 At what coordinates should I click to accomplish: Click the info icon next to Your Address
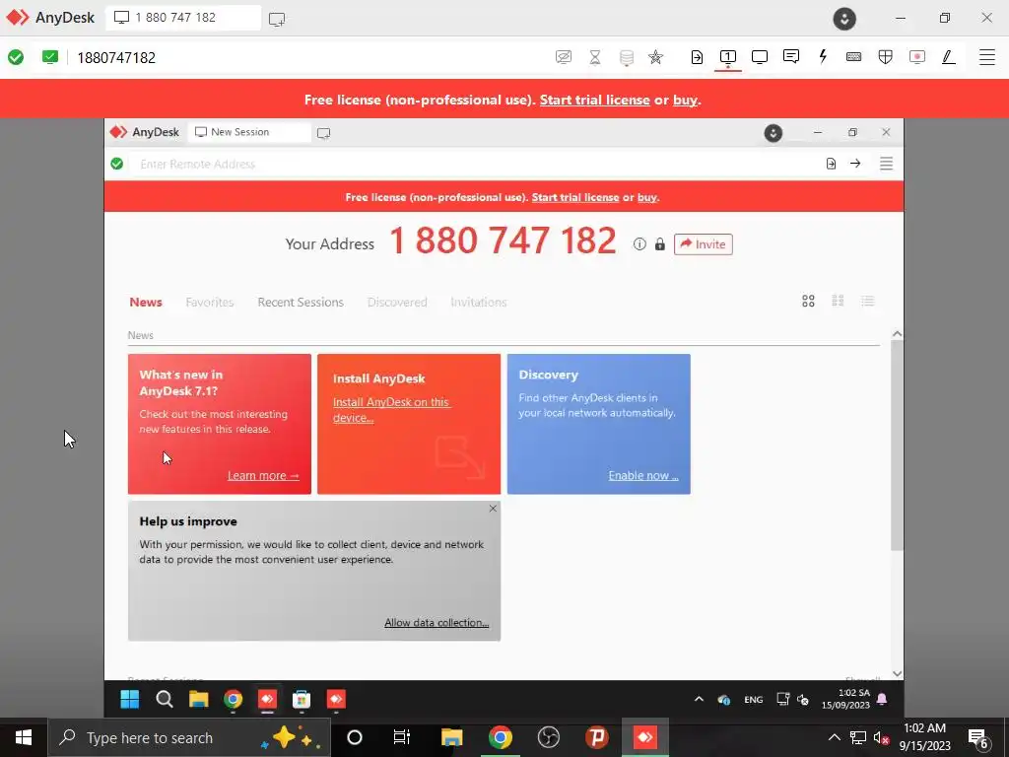click(639, 244)
